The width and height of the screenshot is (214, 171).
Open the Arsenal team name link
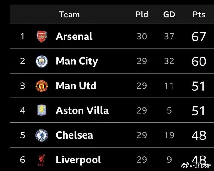point(74,37)
